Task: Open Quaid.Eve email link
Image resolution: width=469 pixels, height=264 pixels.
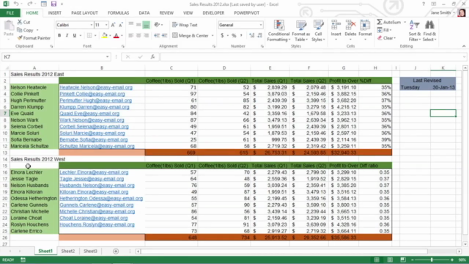Action: pyautogui.click(x=89, y=114)
